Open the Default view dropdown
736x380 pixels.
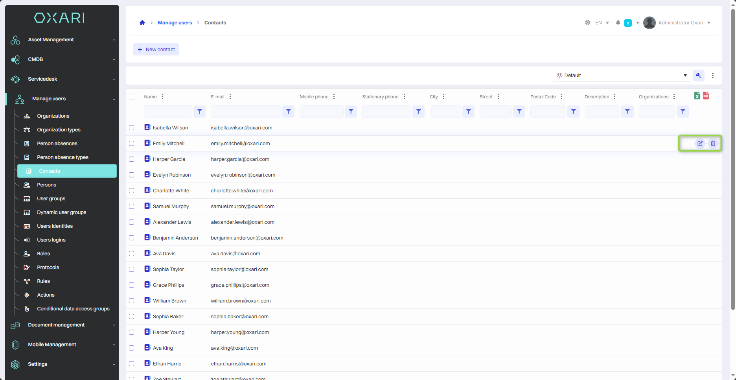click(x=621, y=76)
